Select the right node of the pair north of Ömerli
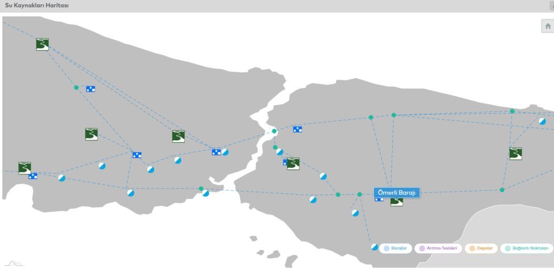This screenshot has height=275, width=554. pyautogui.click(x=394, y=115)
